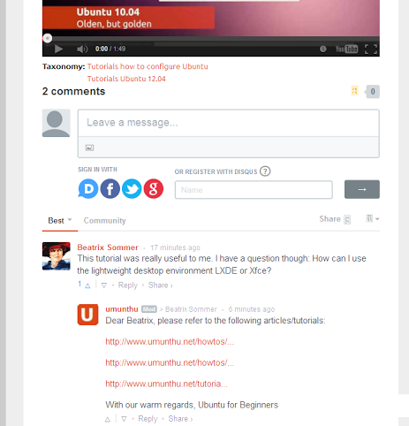Open video on YouTube logo
Image resolution: width=409 pixels, height=426 pixels.
pyautogui.click(x=346, y=49)
